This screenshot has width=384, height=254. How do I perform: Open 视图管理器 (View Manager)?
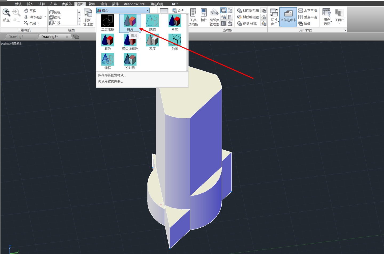pos(88,17)
